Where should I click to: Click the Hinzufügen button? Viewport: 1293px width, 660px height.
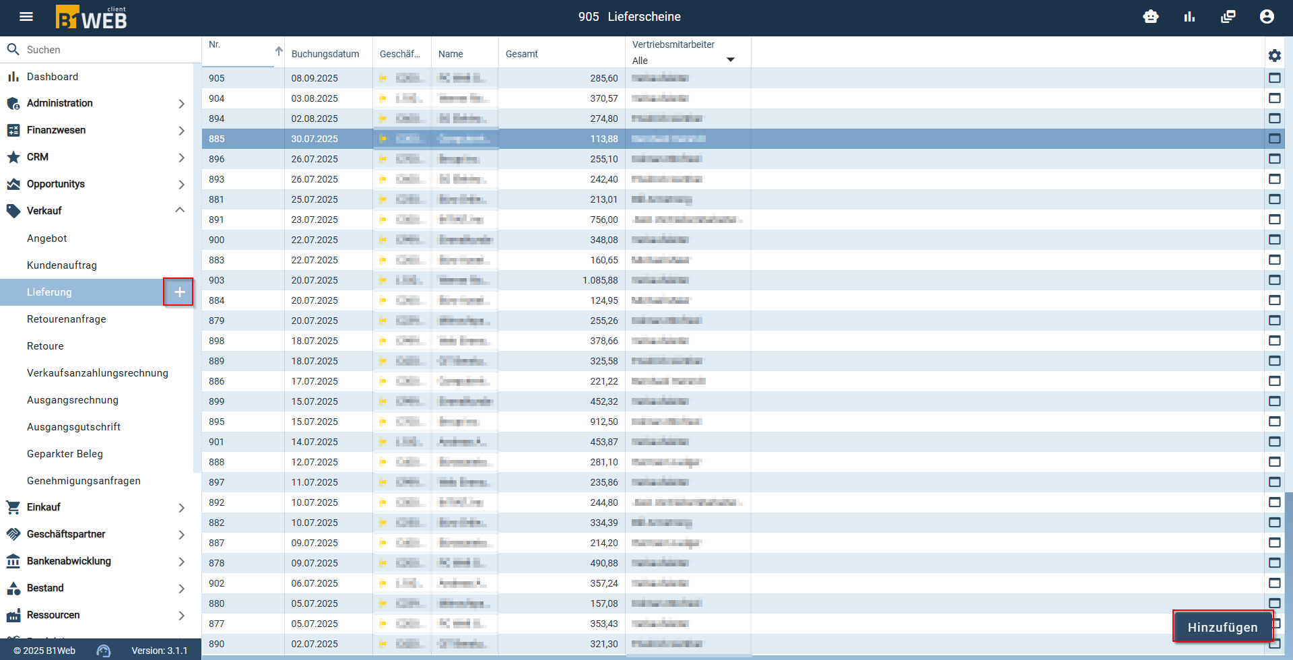click(1222, 627)
